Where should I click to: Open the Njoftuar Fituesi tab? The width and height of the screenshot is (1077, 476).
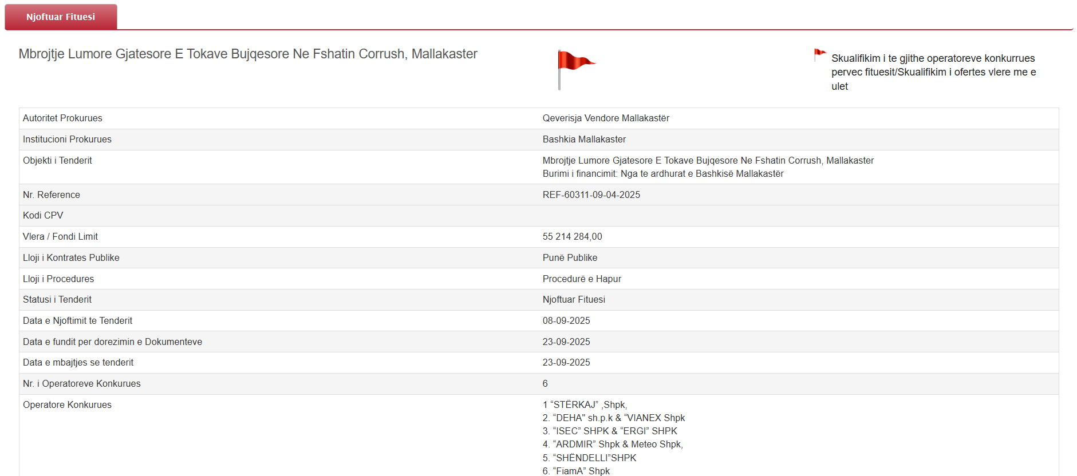(61, 17)
